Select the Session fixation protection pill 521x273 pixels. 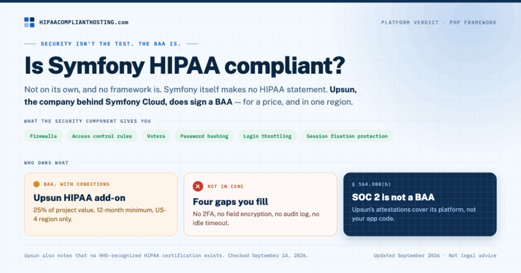pyautogui.click(x=347, y=136)
